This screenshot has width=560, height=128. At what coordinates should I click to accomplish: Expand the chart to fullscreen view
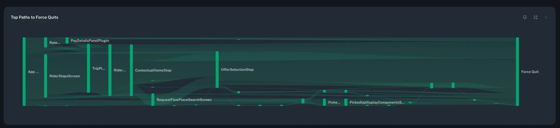click(x=535, y=17)
